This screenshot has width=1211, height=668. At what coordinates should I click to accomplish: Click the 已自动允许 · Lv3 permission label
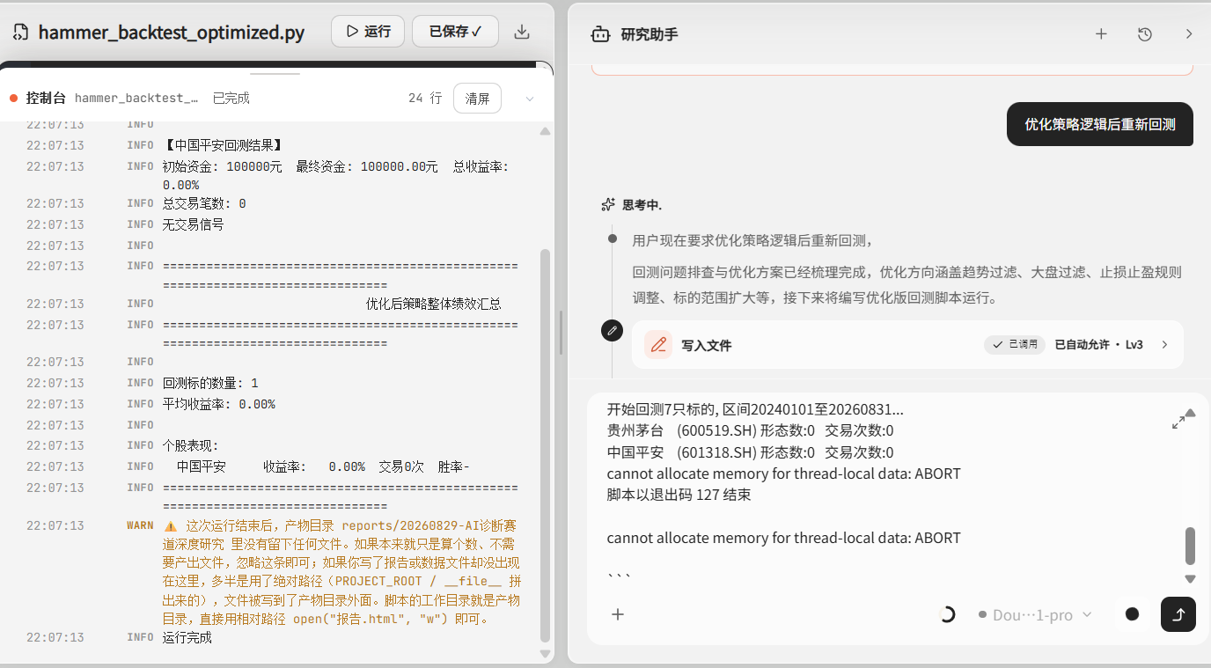tap(1099, 345)
